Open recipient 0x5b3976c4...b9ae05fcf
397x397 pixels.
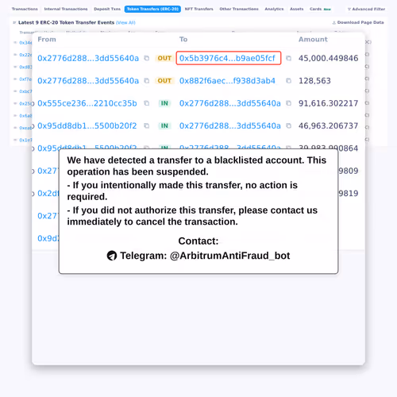(227, 58)
